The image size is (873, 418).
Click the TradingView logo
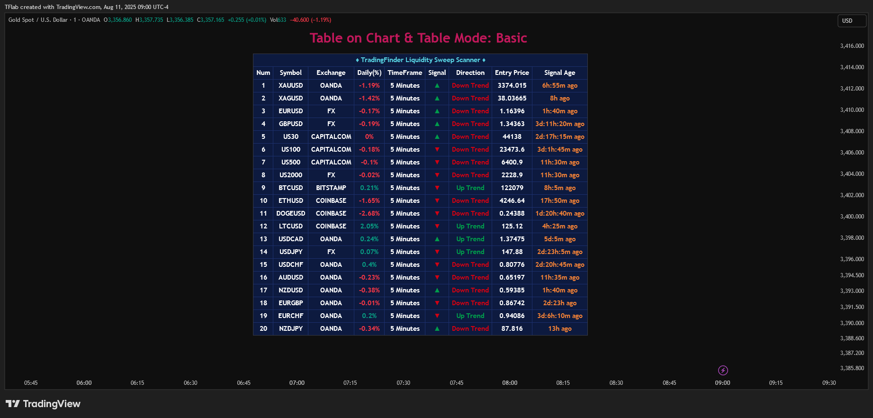(x=43, y=404)
